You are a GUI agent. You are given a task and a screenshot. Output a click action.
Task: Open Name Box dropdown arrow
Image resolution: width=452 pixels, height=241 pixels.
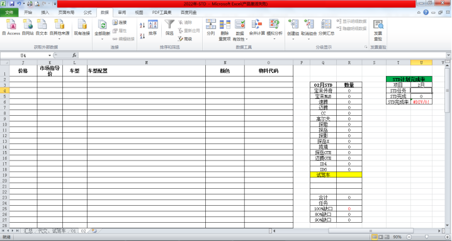click(50, 55)
